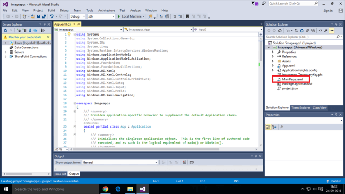
Task: Expand the References node
Action: (x=273, y=57)
